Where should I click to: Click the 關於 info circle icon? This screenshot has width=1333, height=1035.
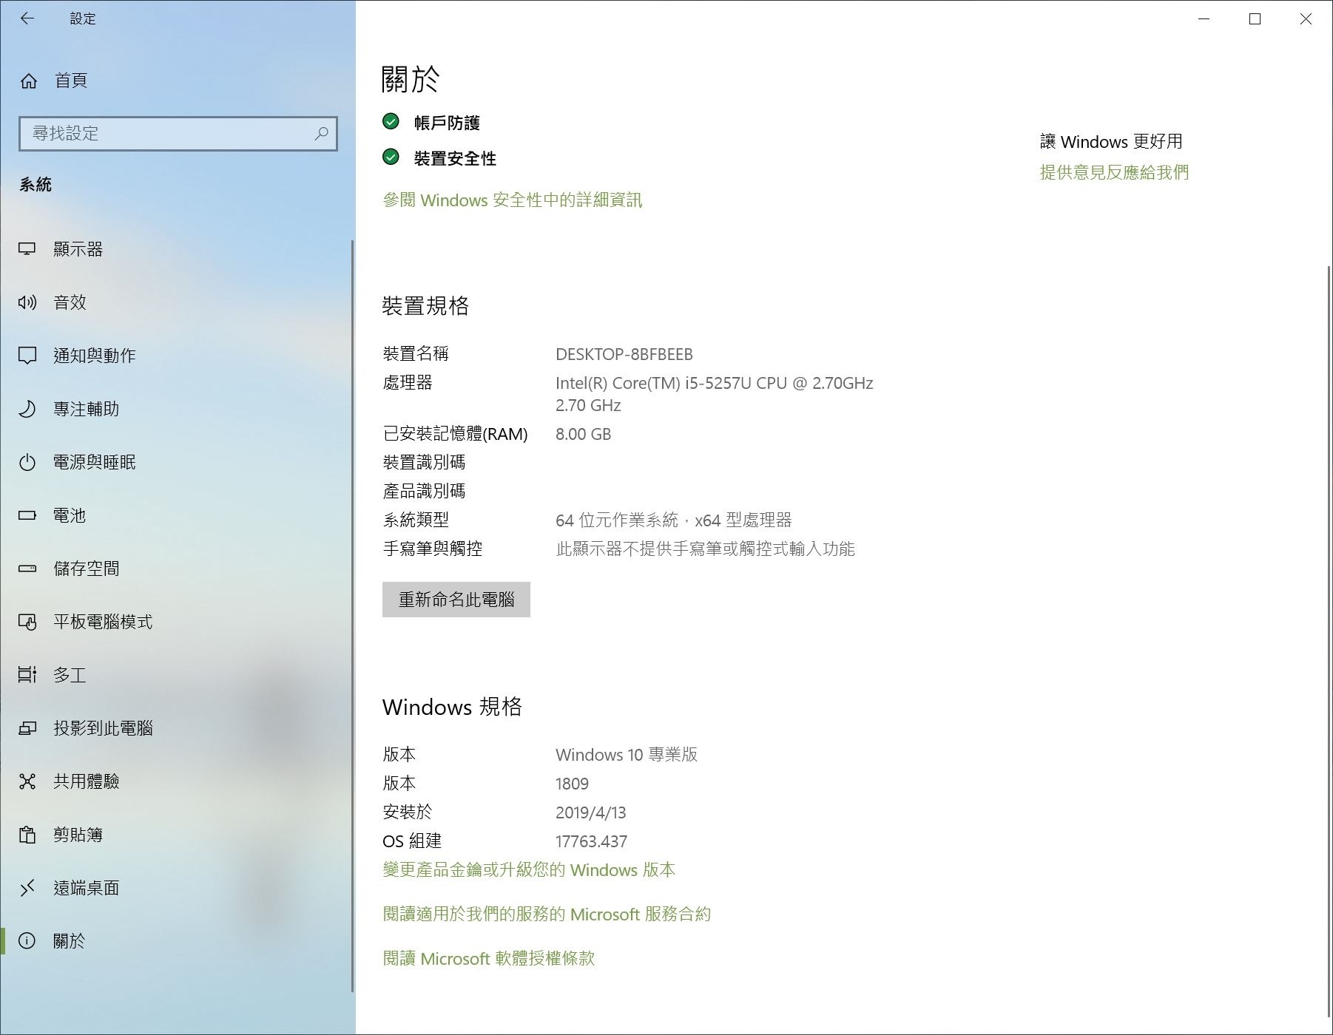click(x=27, y=941)
